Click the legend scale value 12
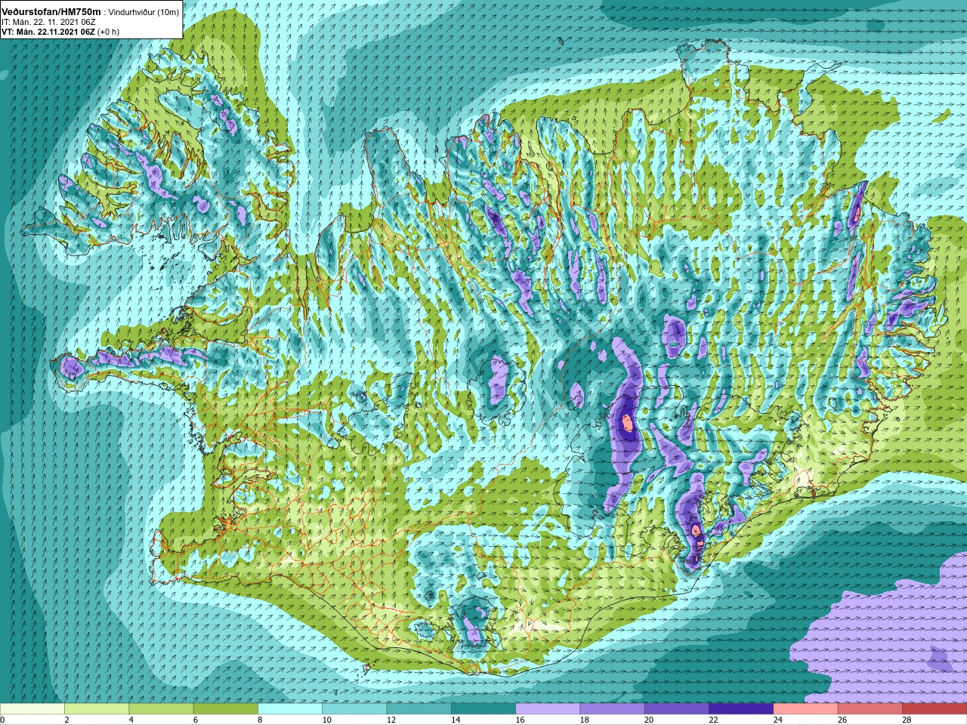Viewport: 967px width, 725px height. pyautogui.click(x=391, y=720)
